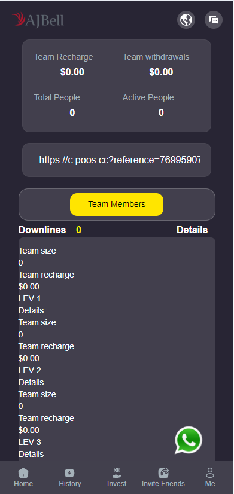Screen dimensions: 234x494
Task: Click the Downlines count label
Action: [78, 230]
